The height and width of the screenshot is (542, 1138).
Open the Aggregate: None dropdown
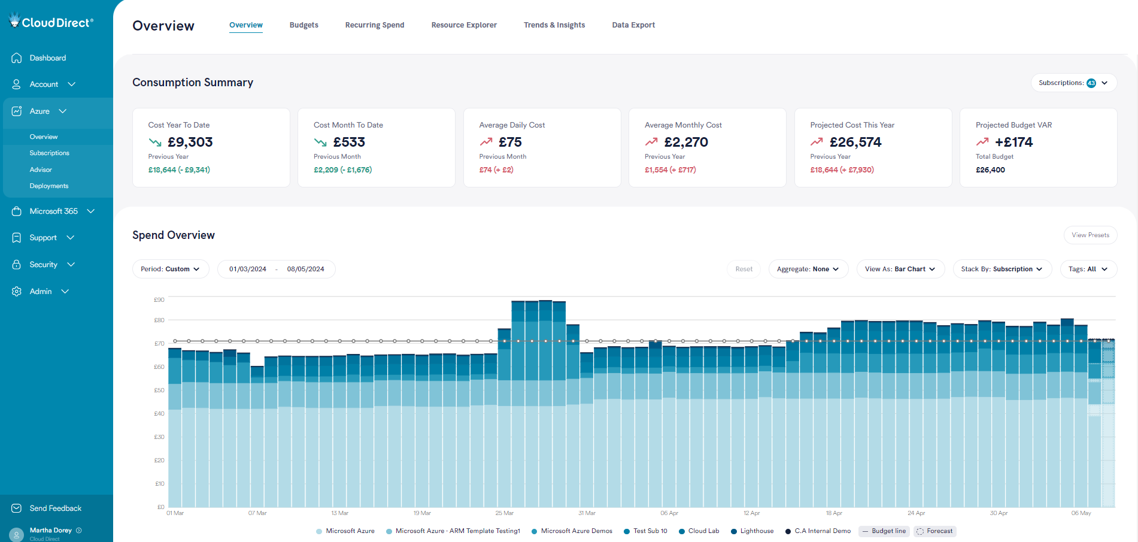[808, 270]
